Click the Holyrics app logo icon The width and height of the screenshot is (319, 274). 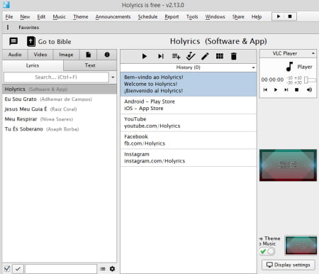click(6, 5)
